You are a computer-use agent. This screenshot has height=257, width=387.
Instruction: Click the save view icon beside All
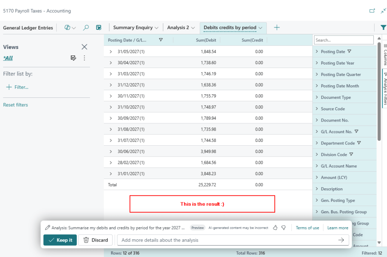[x=73, y=58]
